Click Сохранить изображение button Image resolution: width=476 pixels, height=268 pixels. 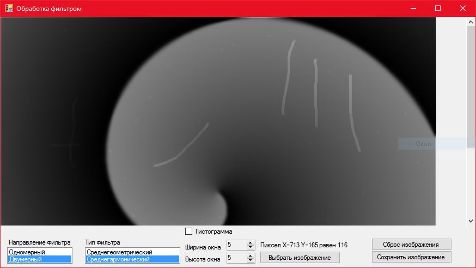pos(411,257)
